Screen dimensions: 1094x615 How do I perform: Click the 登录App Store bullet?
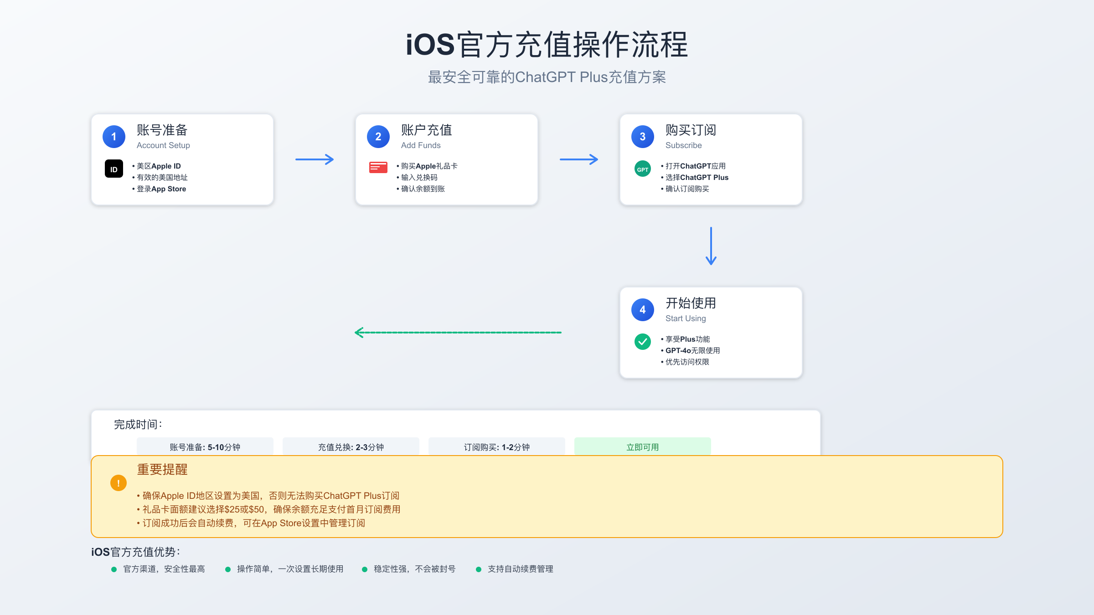click(x=159, y=189)
